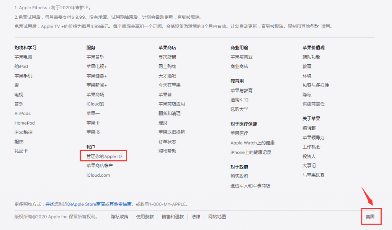Screen dimensions: 392x230
Task: Open 苹果商店应用 link
Action: coord(172,104)
